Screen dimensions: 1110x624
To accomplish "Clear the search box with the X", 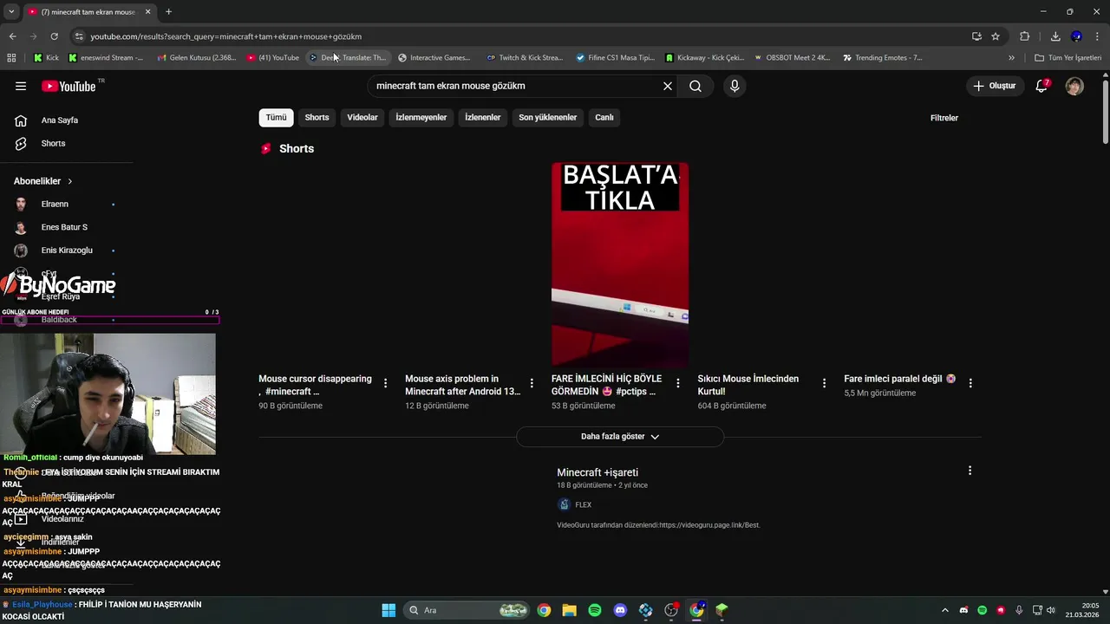I will point(668,86).
